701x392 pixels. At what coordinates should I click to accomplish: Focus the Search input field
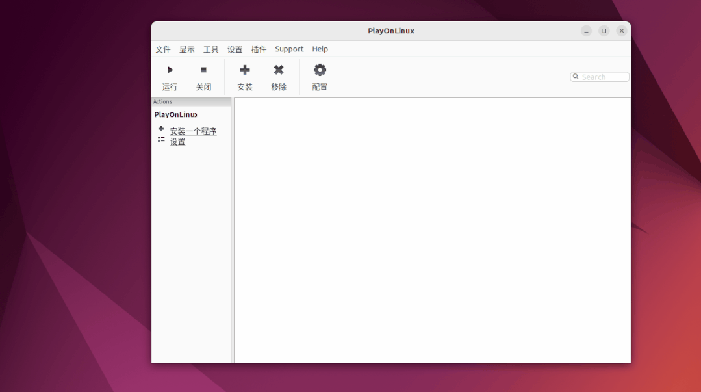(x=600, y=77)
